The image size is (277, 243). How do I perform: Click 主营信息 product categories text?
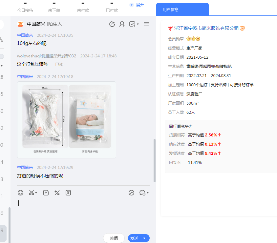[x=209, y=67]
